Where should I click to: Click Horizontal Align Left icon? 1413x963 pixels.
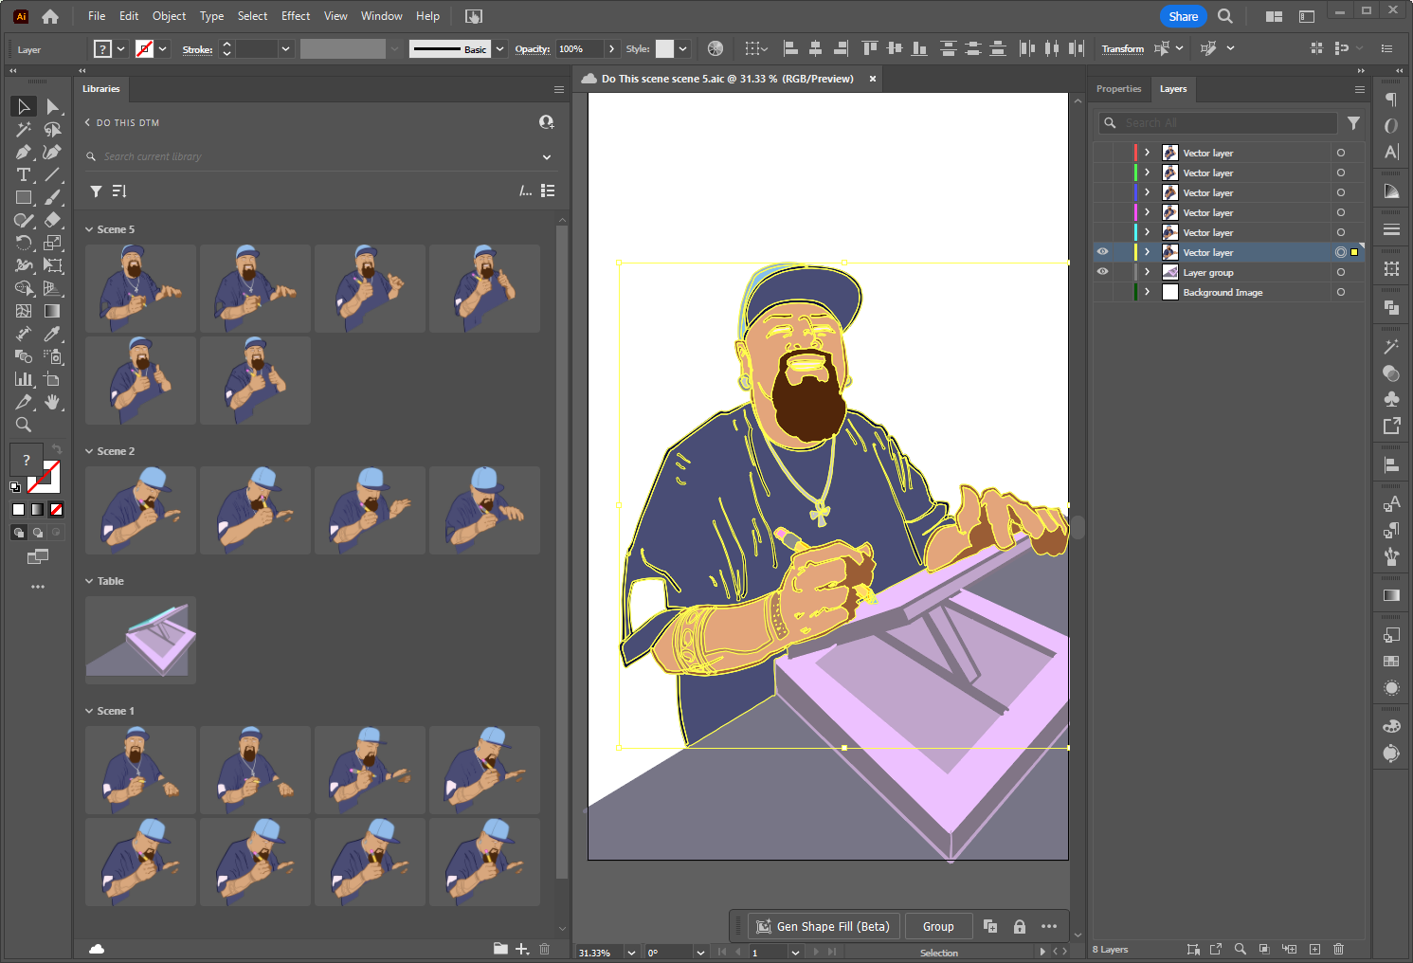[790, 48]
